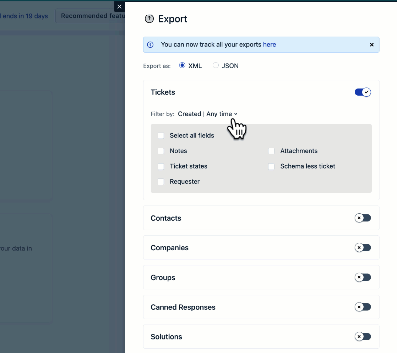The image size is (397, 353).
Task: Open the exports tracking 'here' link
Action: tap(270, 45)
